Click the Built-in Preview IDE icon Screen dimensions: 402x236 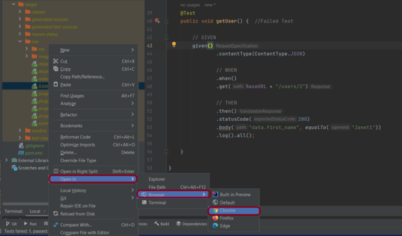(x=215, y=195)
